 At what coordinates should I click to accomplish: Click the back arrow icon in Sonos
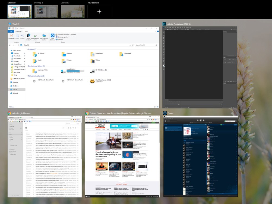coord(165,121)
